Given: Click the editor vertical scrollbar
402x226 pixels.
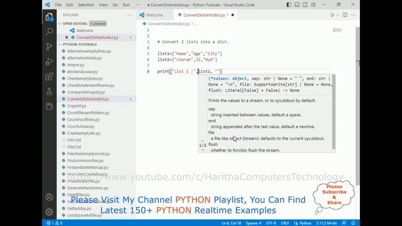Looking at the screenshot, I should tap(357, 106).
